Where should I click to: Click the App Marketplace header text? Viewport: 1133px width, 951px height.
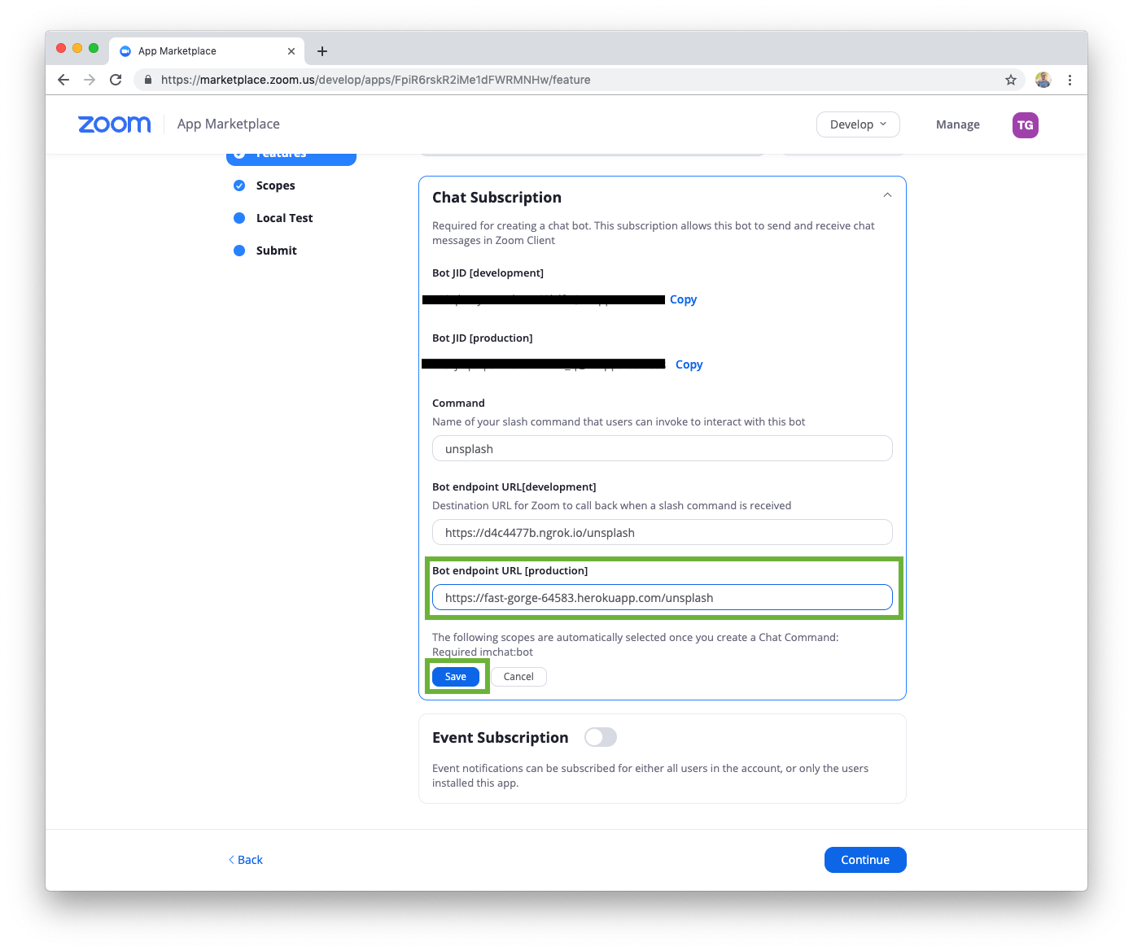(229, 124)
